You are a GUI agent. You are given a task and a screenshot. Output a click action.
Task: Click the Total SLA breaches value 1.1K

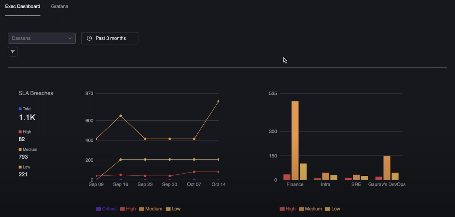[x=27, y=118]
